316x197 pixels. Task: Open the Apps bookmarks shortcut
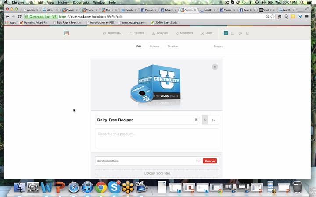click(x=11, y=22)
